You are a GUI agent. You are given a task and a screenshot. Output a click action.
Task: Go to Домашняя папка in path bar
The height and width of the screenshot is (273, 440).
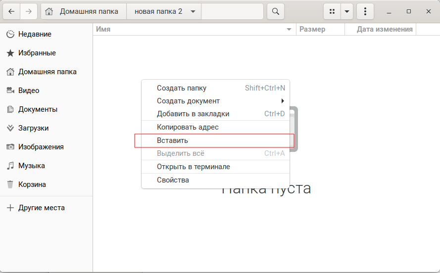(x=89, y=11)
